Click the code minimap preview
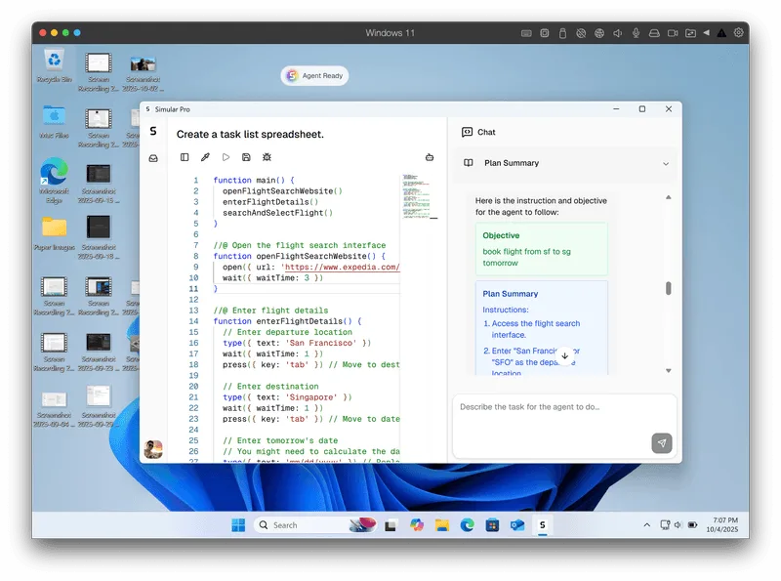 pyautogui.click(x=419, y=196)
